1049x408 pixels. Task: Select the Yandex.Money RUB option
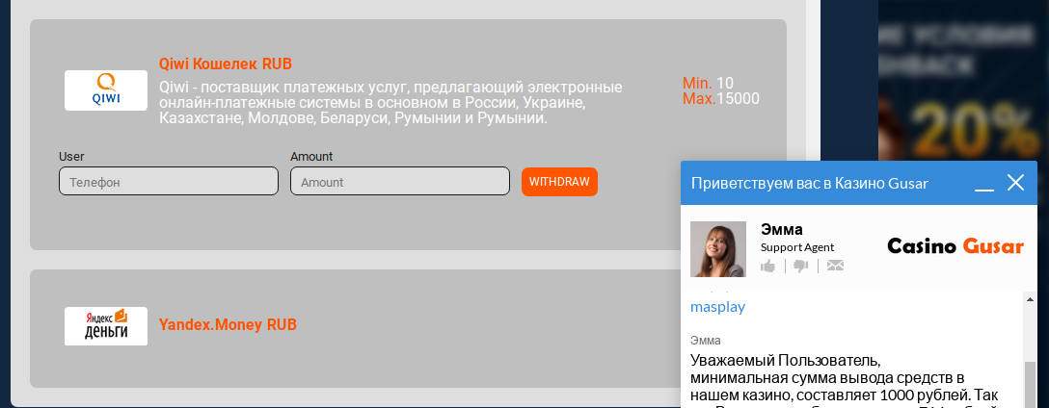click(228, 325)
